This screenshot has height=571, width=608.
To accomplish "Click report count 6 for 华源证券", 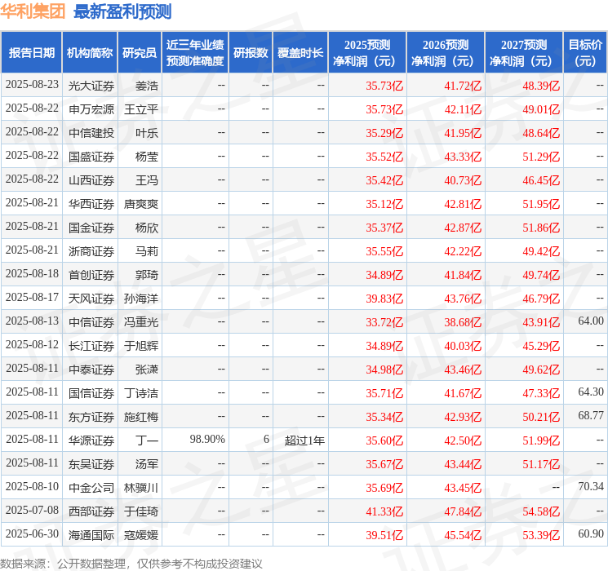I will [266, 439].
